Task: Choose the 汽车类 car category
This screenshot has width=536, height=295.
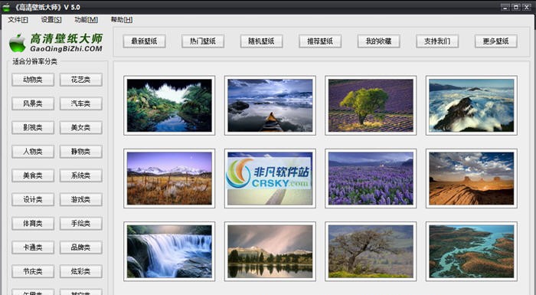Action: point(81,103)
